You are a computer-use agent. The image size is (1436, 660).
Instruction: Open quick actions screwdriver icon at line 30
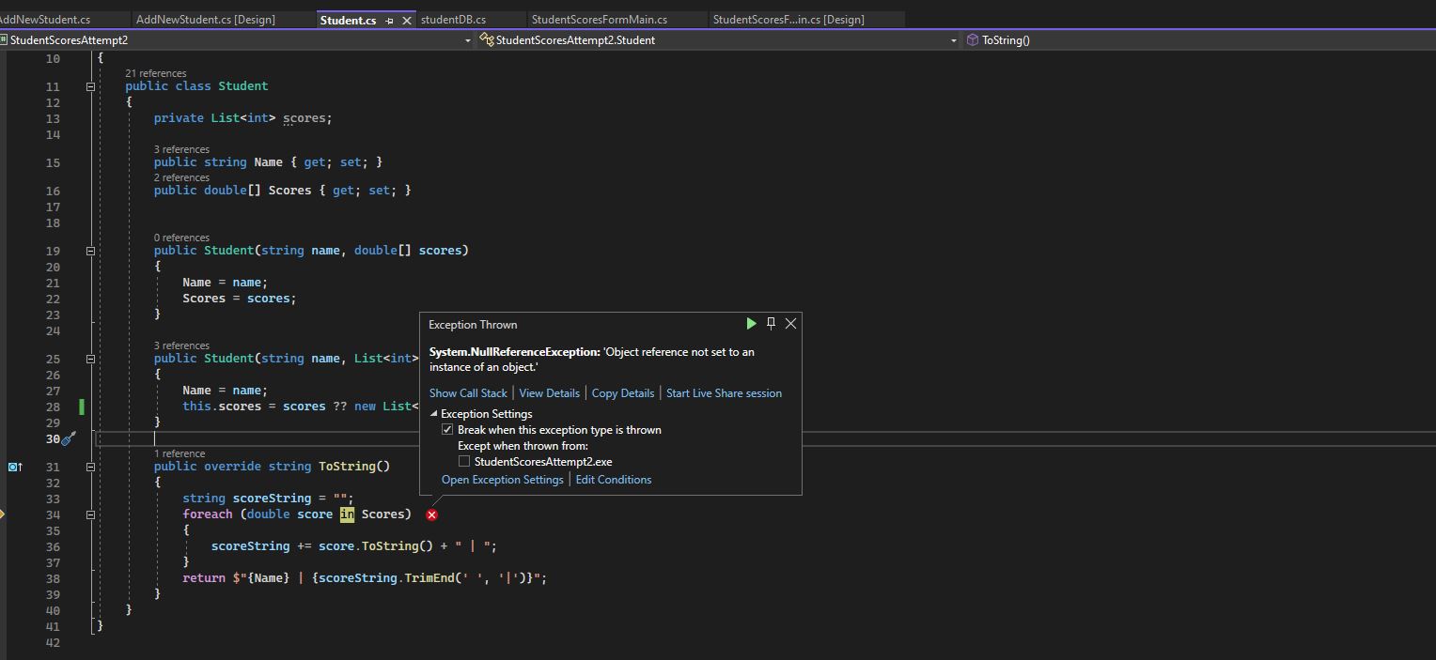[x=69, y=438]
